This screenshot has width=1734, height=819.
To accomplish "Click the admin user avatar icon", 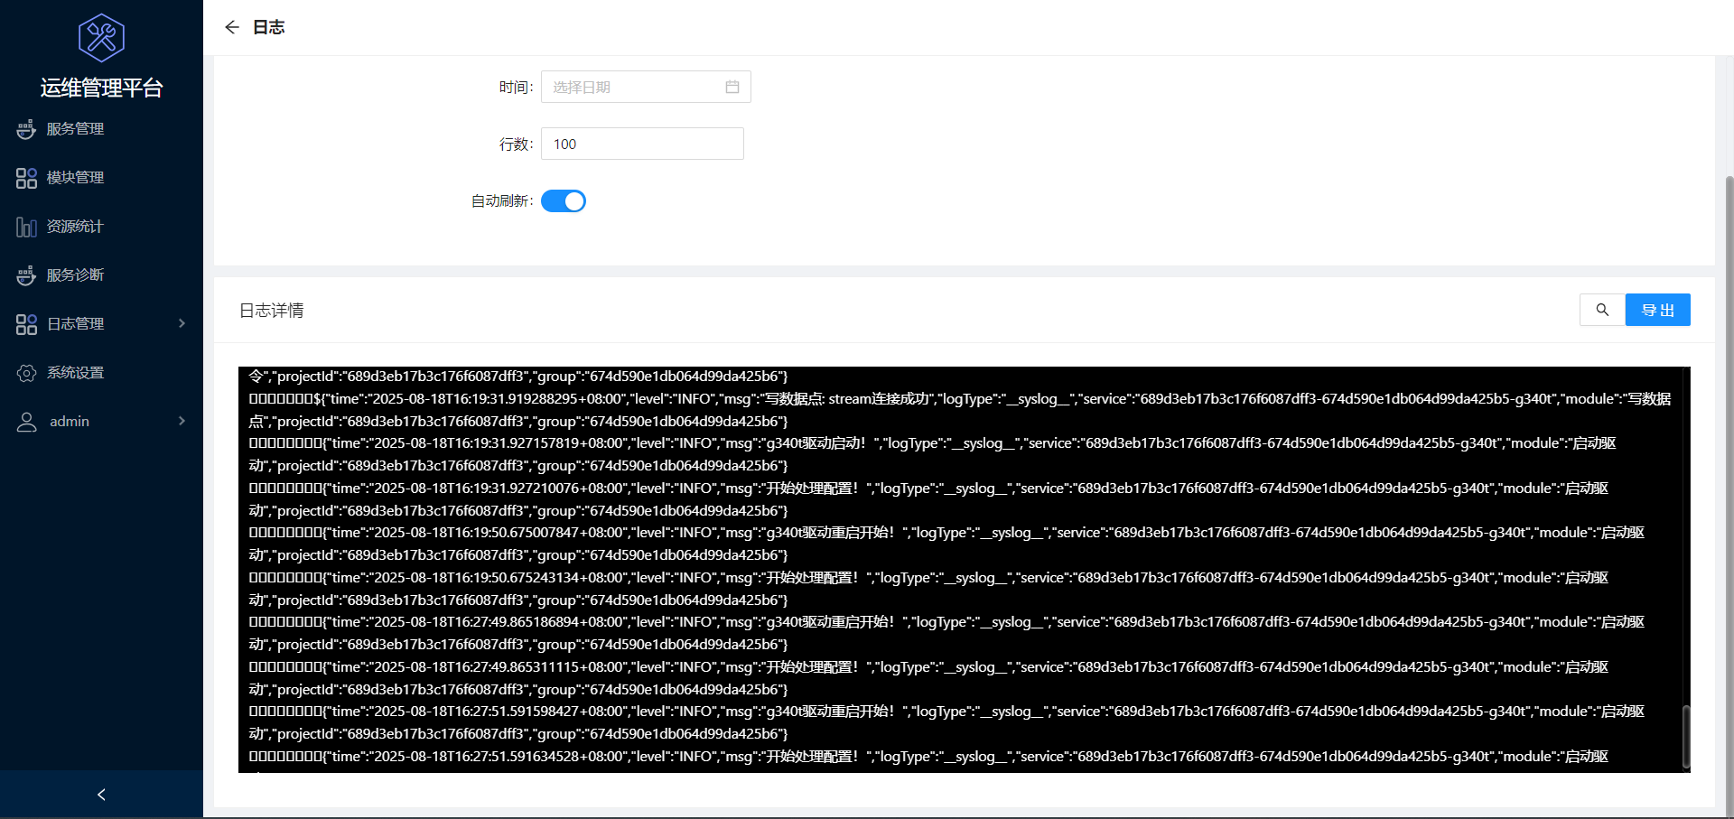I will tap(26, 422).
